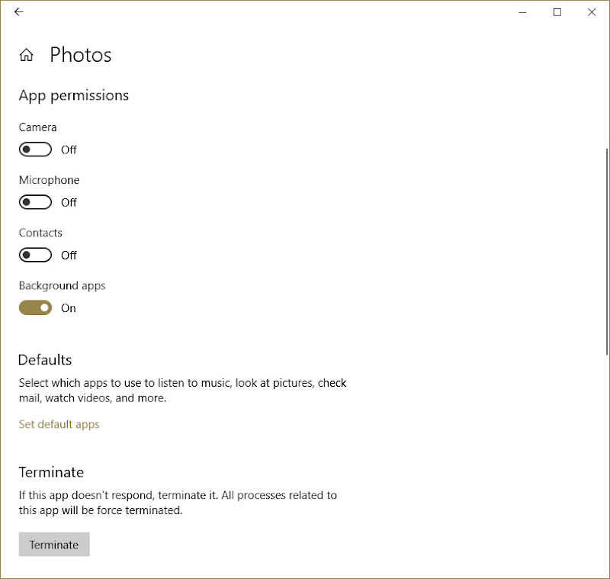Image resolution: width=610 pixels, height=579 pixels.
Task: Click the Defaults section heading
Action: click(45, 360)
